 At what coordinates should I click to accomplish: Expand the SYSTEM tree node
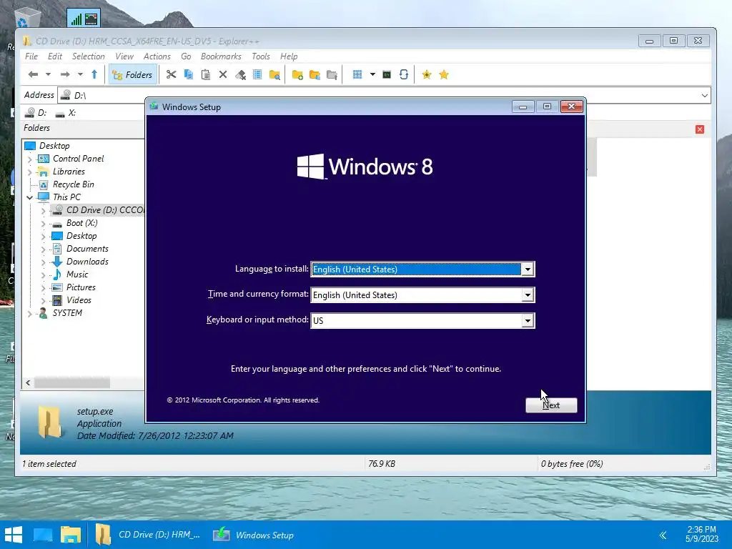30,314
